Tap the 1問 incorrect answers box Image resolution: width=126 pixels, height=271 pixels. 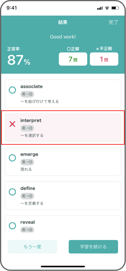(x=104, y=59)
